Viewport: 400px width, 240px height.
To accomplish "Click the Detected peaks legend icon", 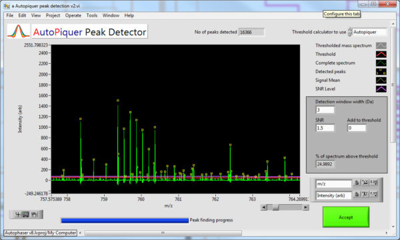I will click(x=381, y=72).
